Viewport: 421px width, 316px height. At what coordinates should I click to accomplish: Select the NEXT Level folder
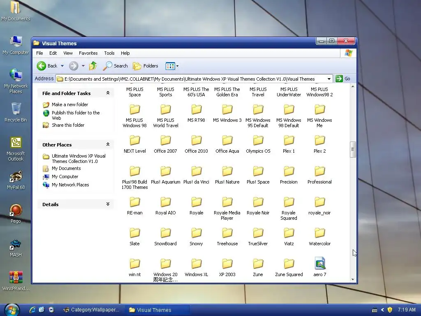(x=134, y=144)
